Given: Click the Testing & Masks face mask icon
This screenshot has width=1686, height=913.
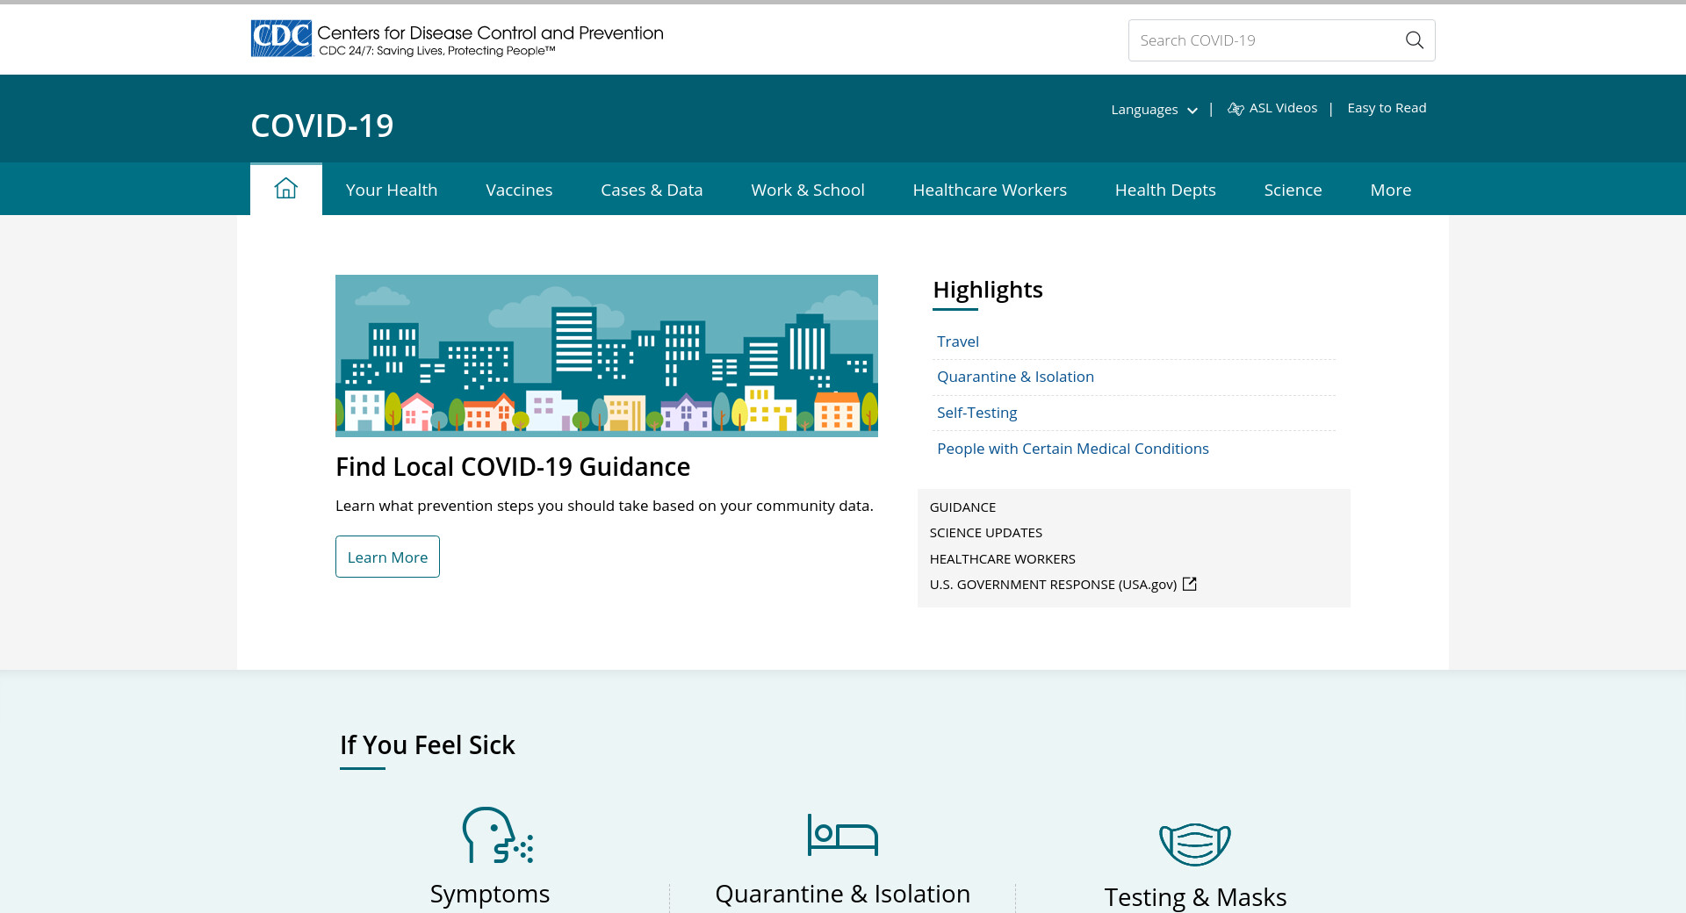Looking at the screenshot, I should [1194, 844].
